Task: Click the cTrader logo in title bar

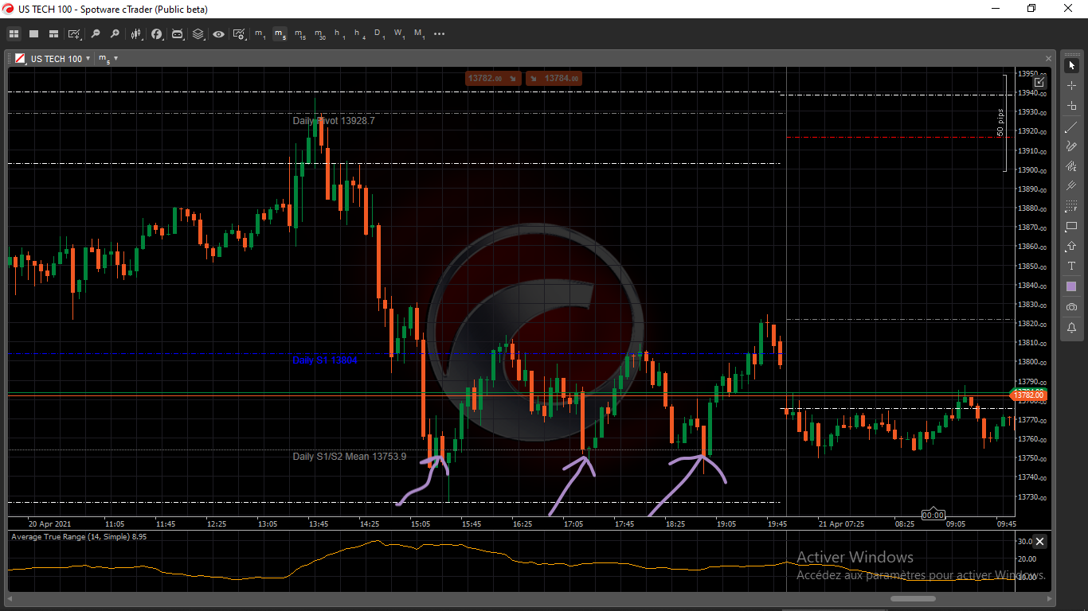Action: [x=9, y=8]
